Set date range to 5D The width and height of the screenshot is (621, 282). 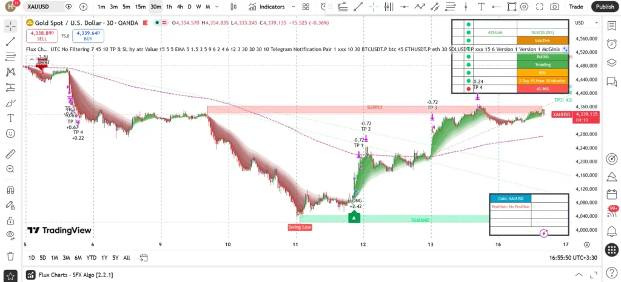pyautogui.click(x=43, y=258)
